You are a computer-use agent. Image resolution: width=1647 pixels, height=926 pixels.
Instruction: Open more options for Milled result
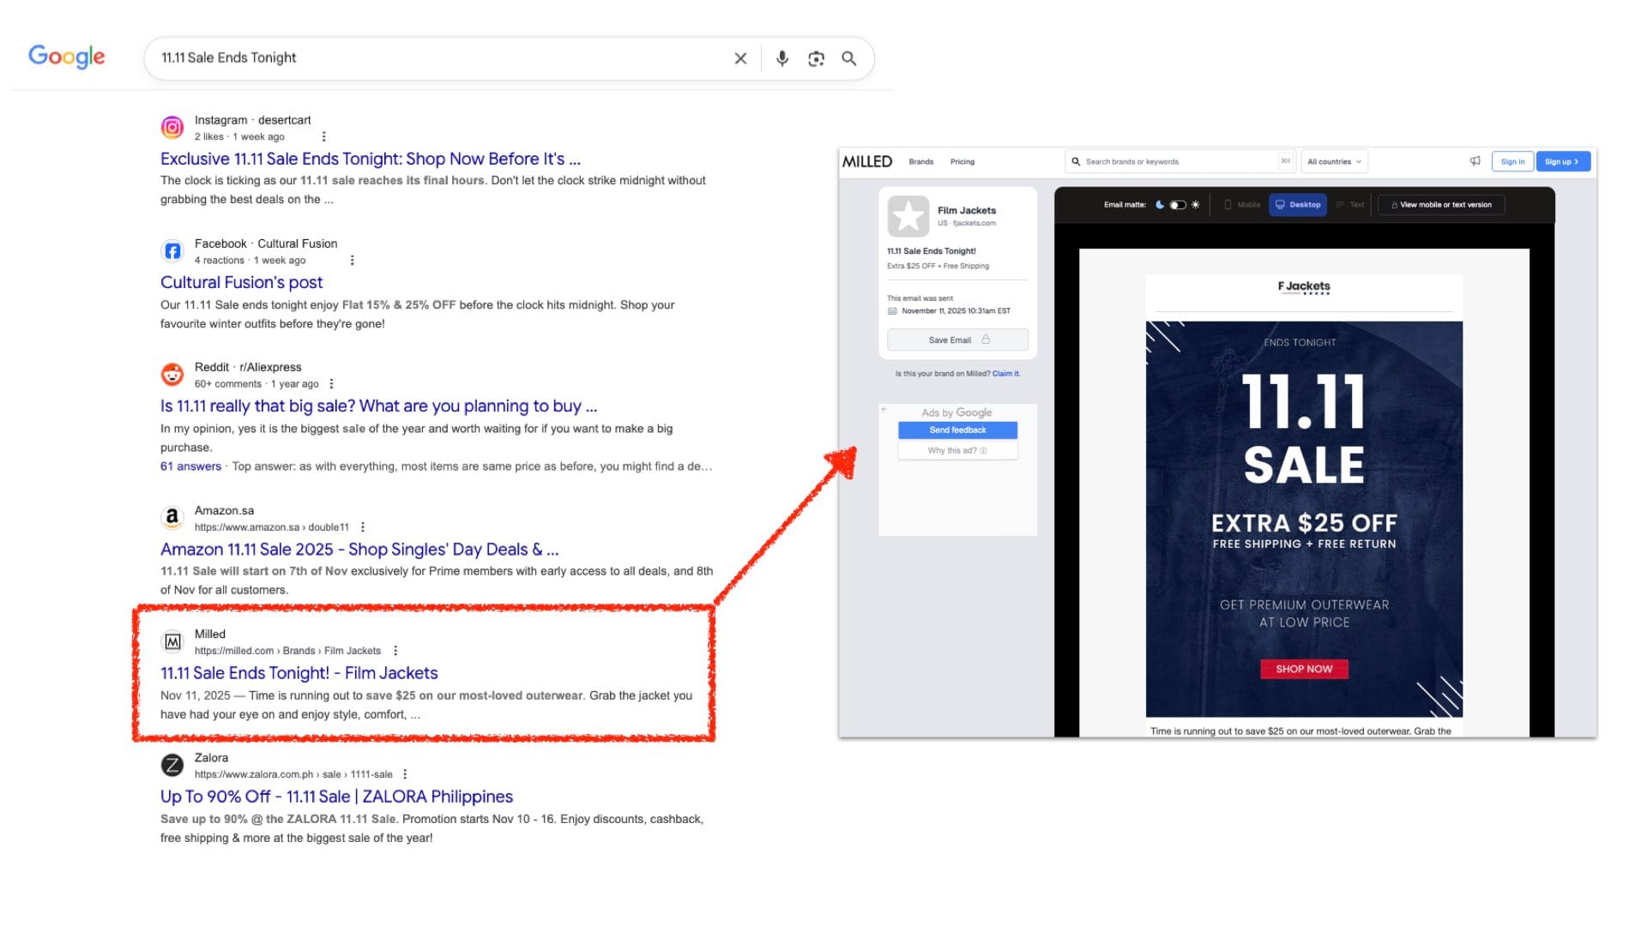click(395, 651)
